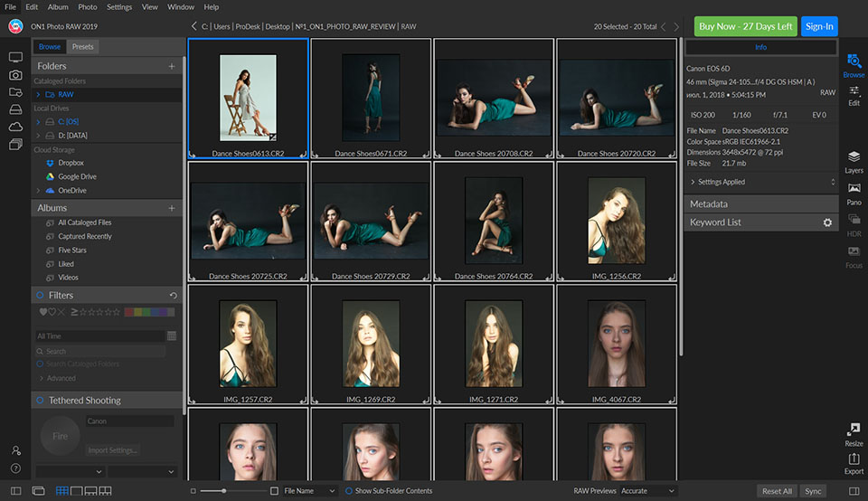Select the albums source icon
The height and width of the screenshot is (501, 868).
coord(15,145)
